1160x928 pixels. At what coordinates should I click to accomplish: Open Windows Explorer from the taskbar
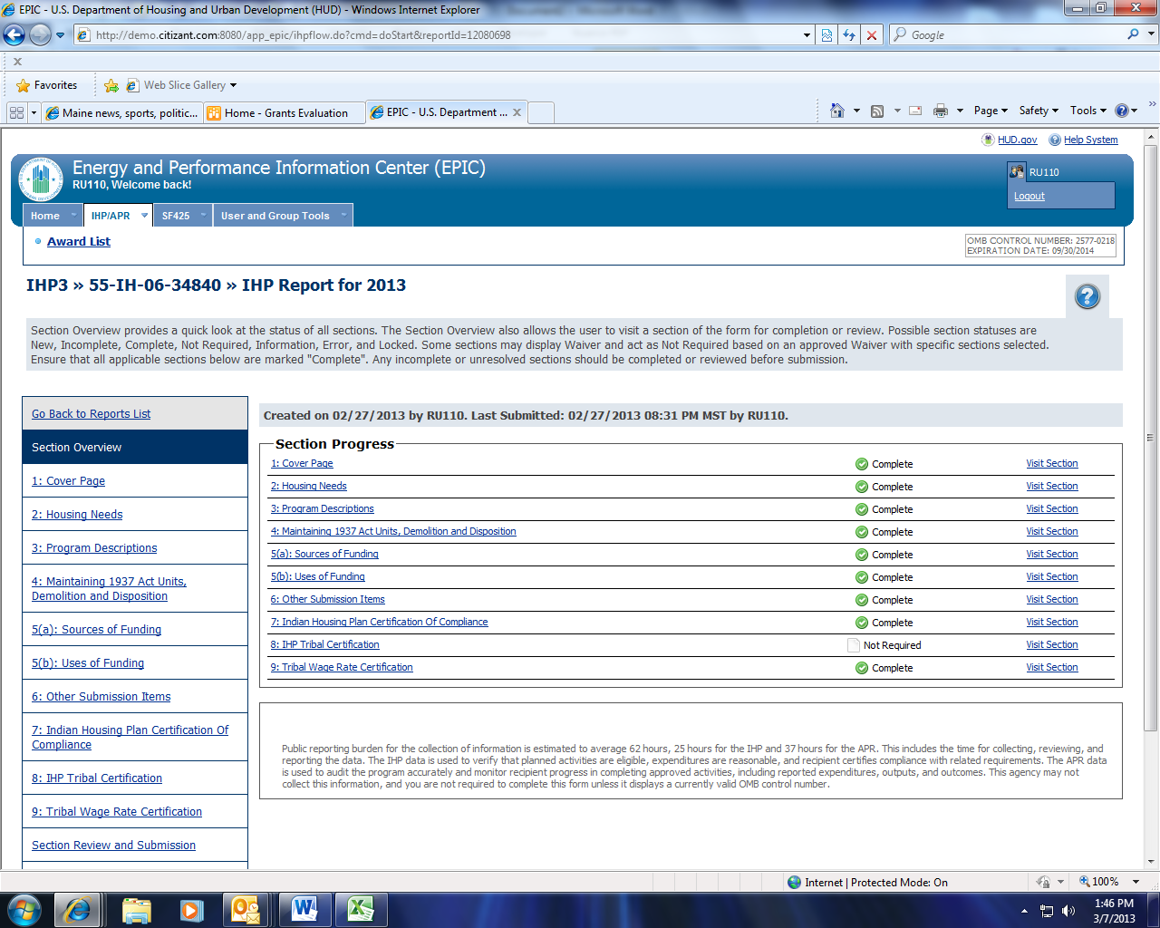tap(136, 910)
